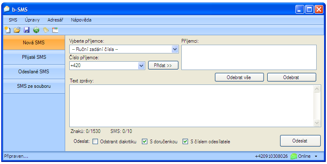Click the Znaků: 0/1530 counter
The width and height of the screenshot is (327, 164).
click(x=85, y=131)
